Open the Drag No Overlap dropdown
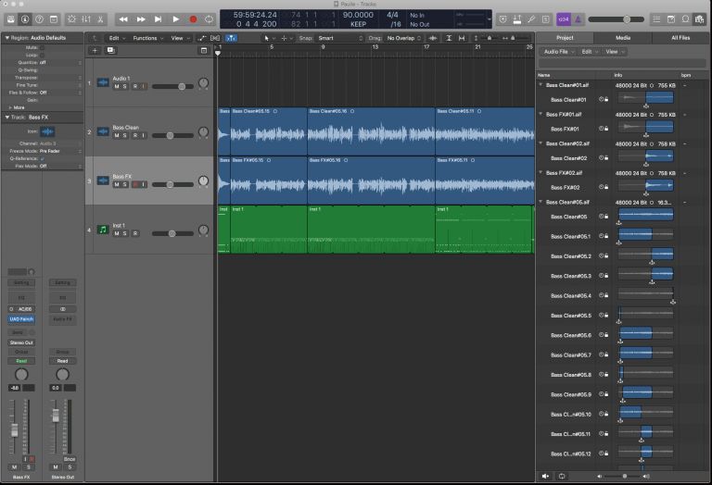Image resolution: width=712 pixels, height=485 pixels. pyautogui.click(x=403, y=38)
